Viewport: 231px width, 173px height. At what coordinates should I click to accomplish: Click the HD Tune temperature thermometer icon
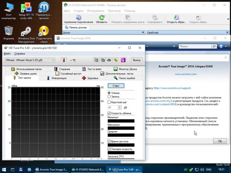pos(64,60)
